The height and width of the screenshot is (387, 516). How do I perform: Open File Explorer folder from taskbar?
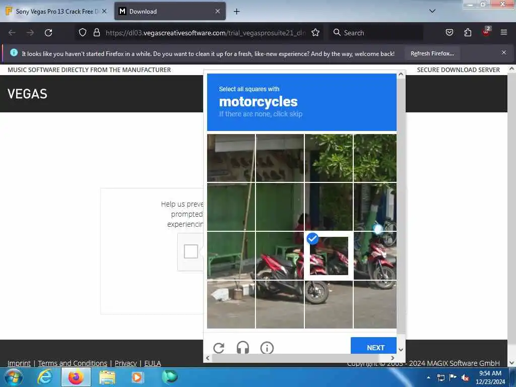pyautogui.click(x=107, y=377)
